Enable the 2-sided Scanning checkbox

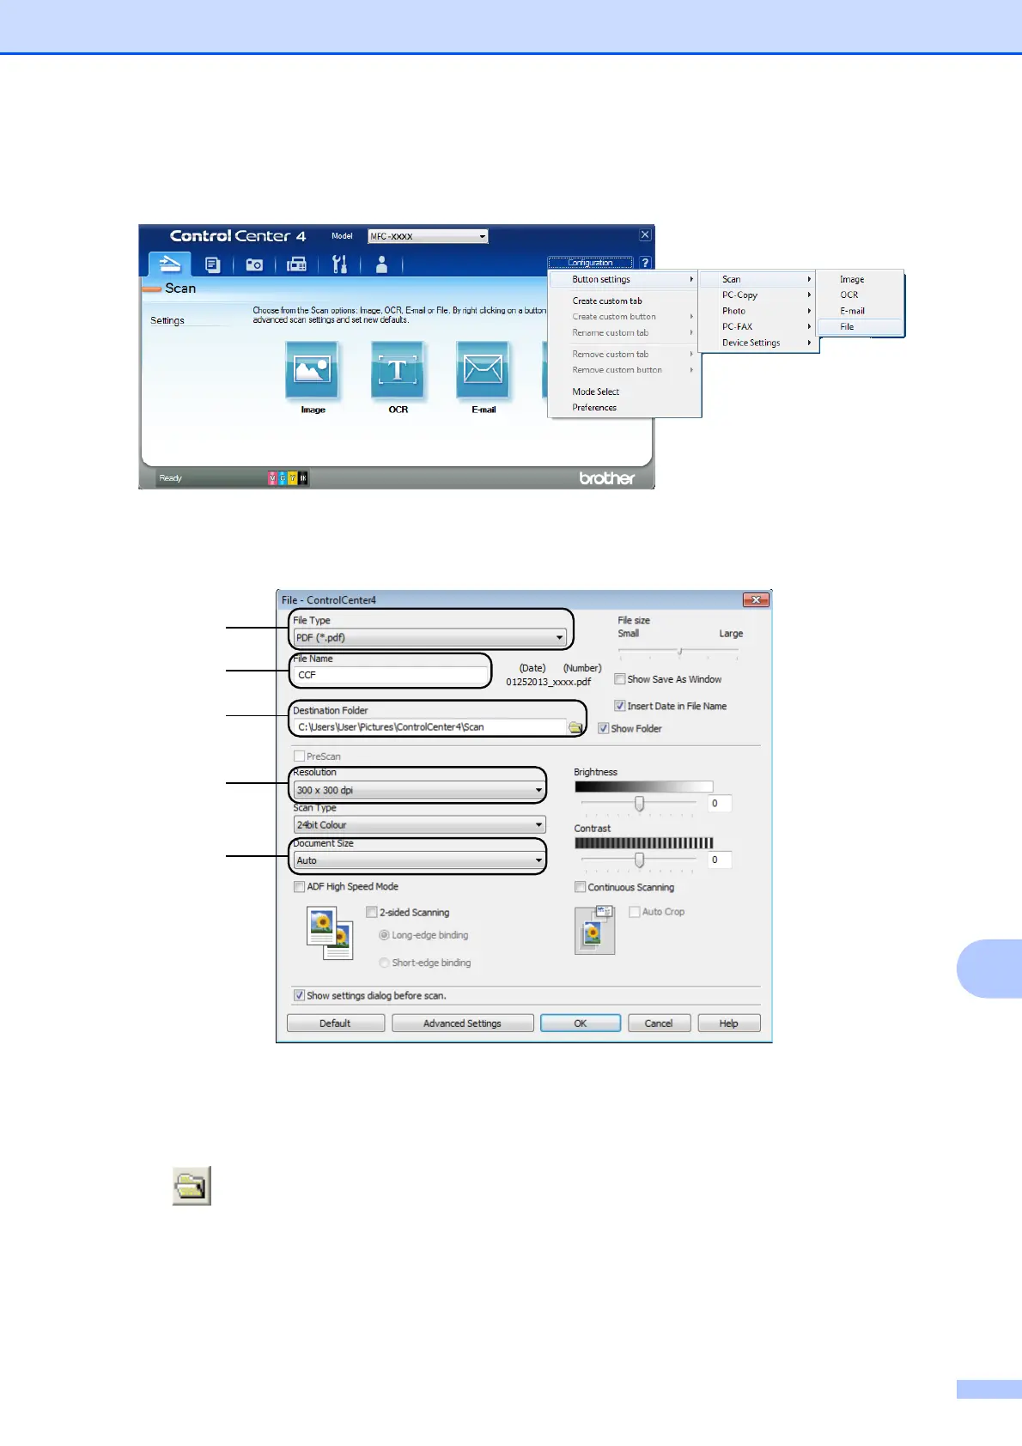point(372,912)
